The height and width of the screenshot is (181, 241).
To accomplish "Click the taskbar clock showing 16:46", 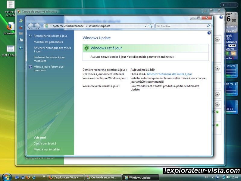I will pyautogui.click(x=235, y=177).
